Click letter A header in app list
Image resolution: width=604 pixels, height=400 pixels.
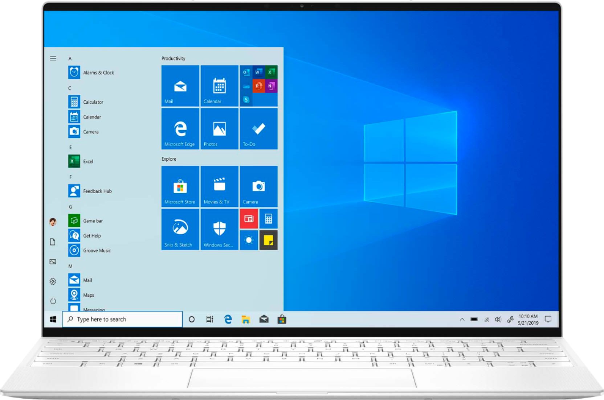(70, 58)
